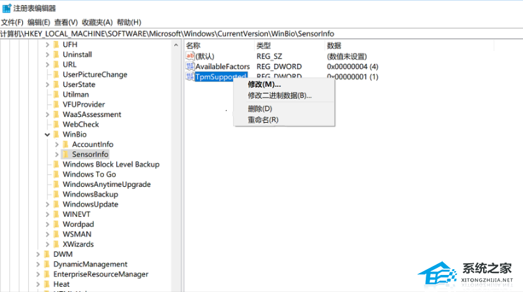
Task: Open the 文件(F) menu
Action: coord(12,22)
